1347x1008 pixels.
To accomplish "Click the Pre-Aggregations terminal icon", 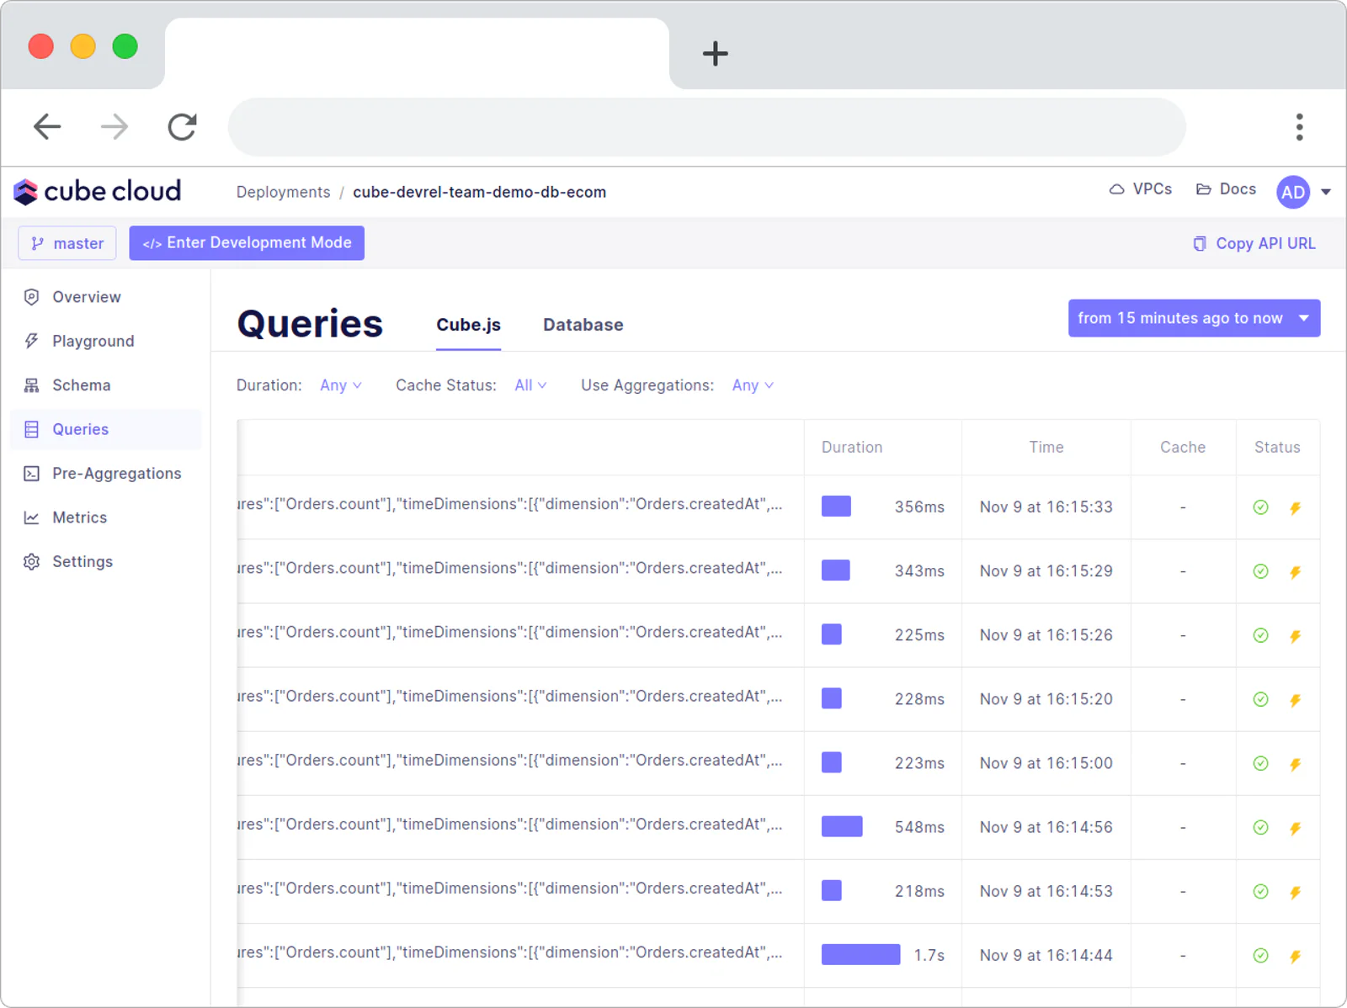I will (32, 474).
